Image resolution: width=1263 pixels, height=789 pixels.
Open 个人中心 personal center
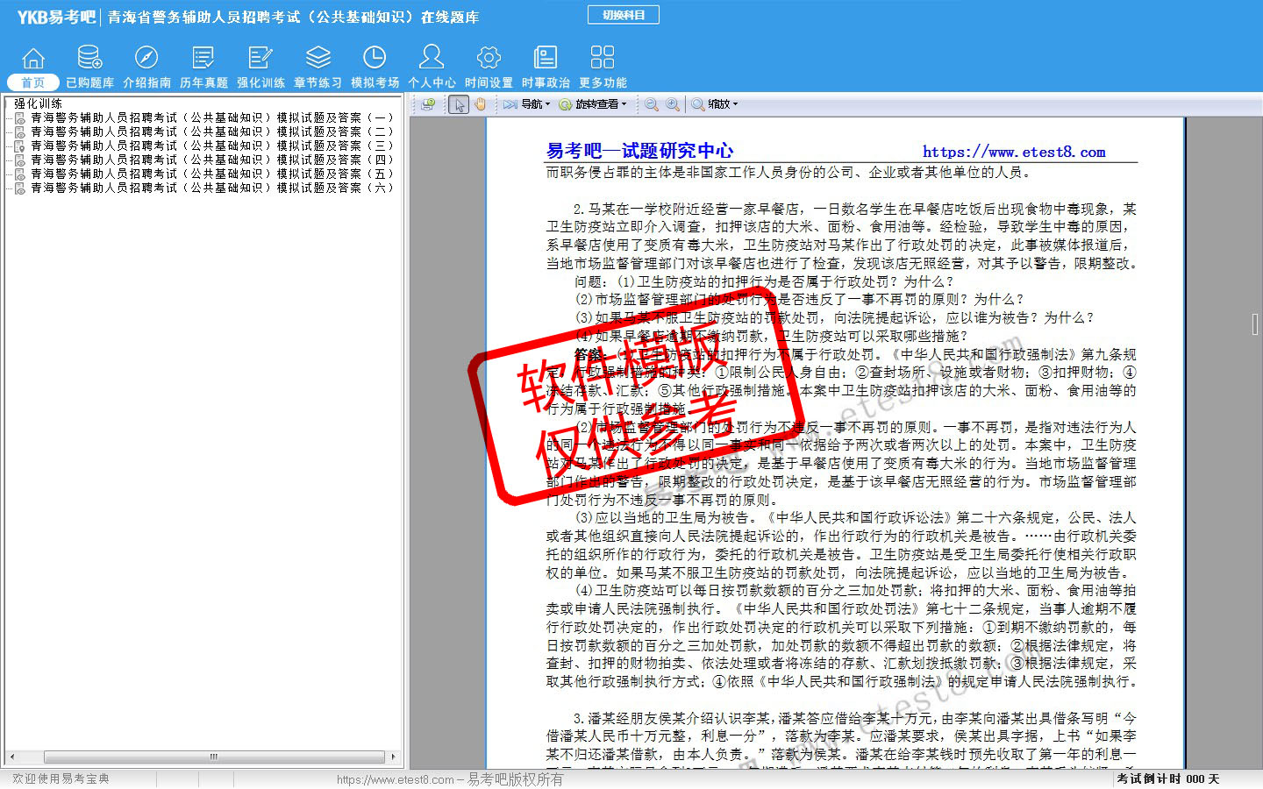432,68
